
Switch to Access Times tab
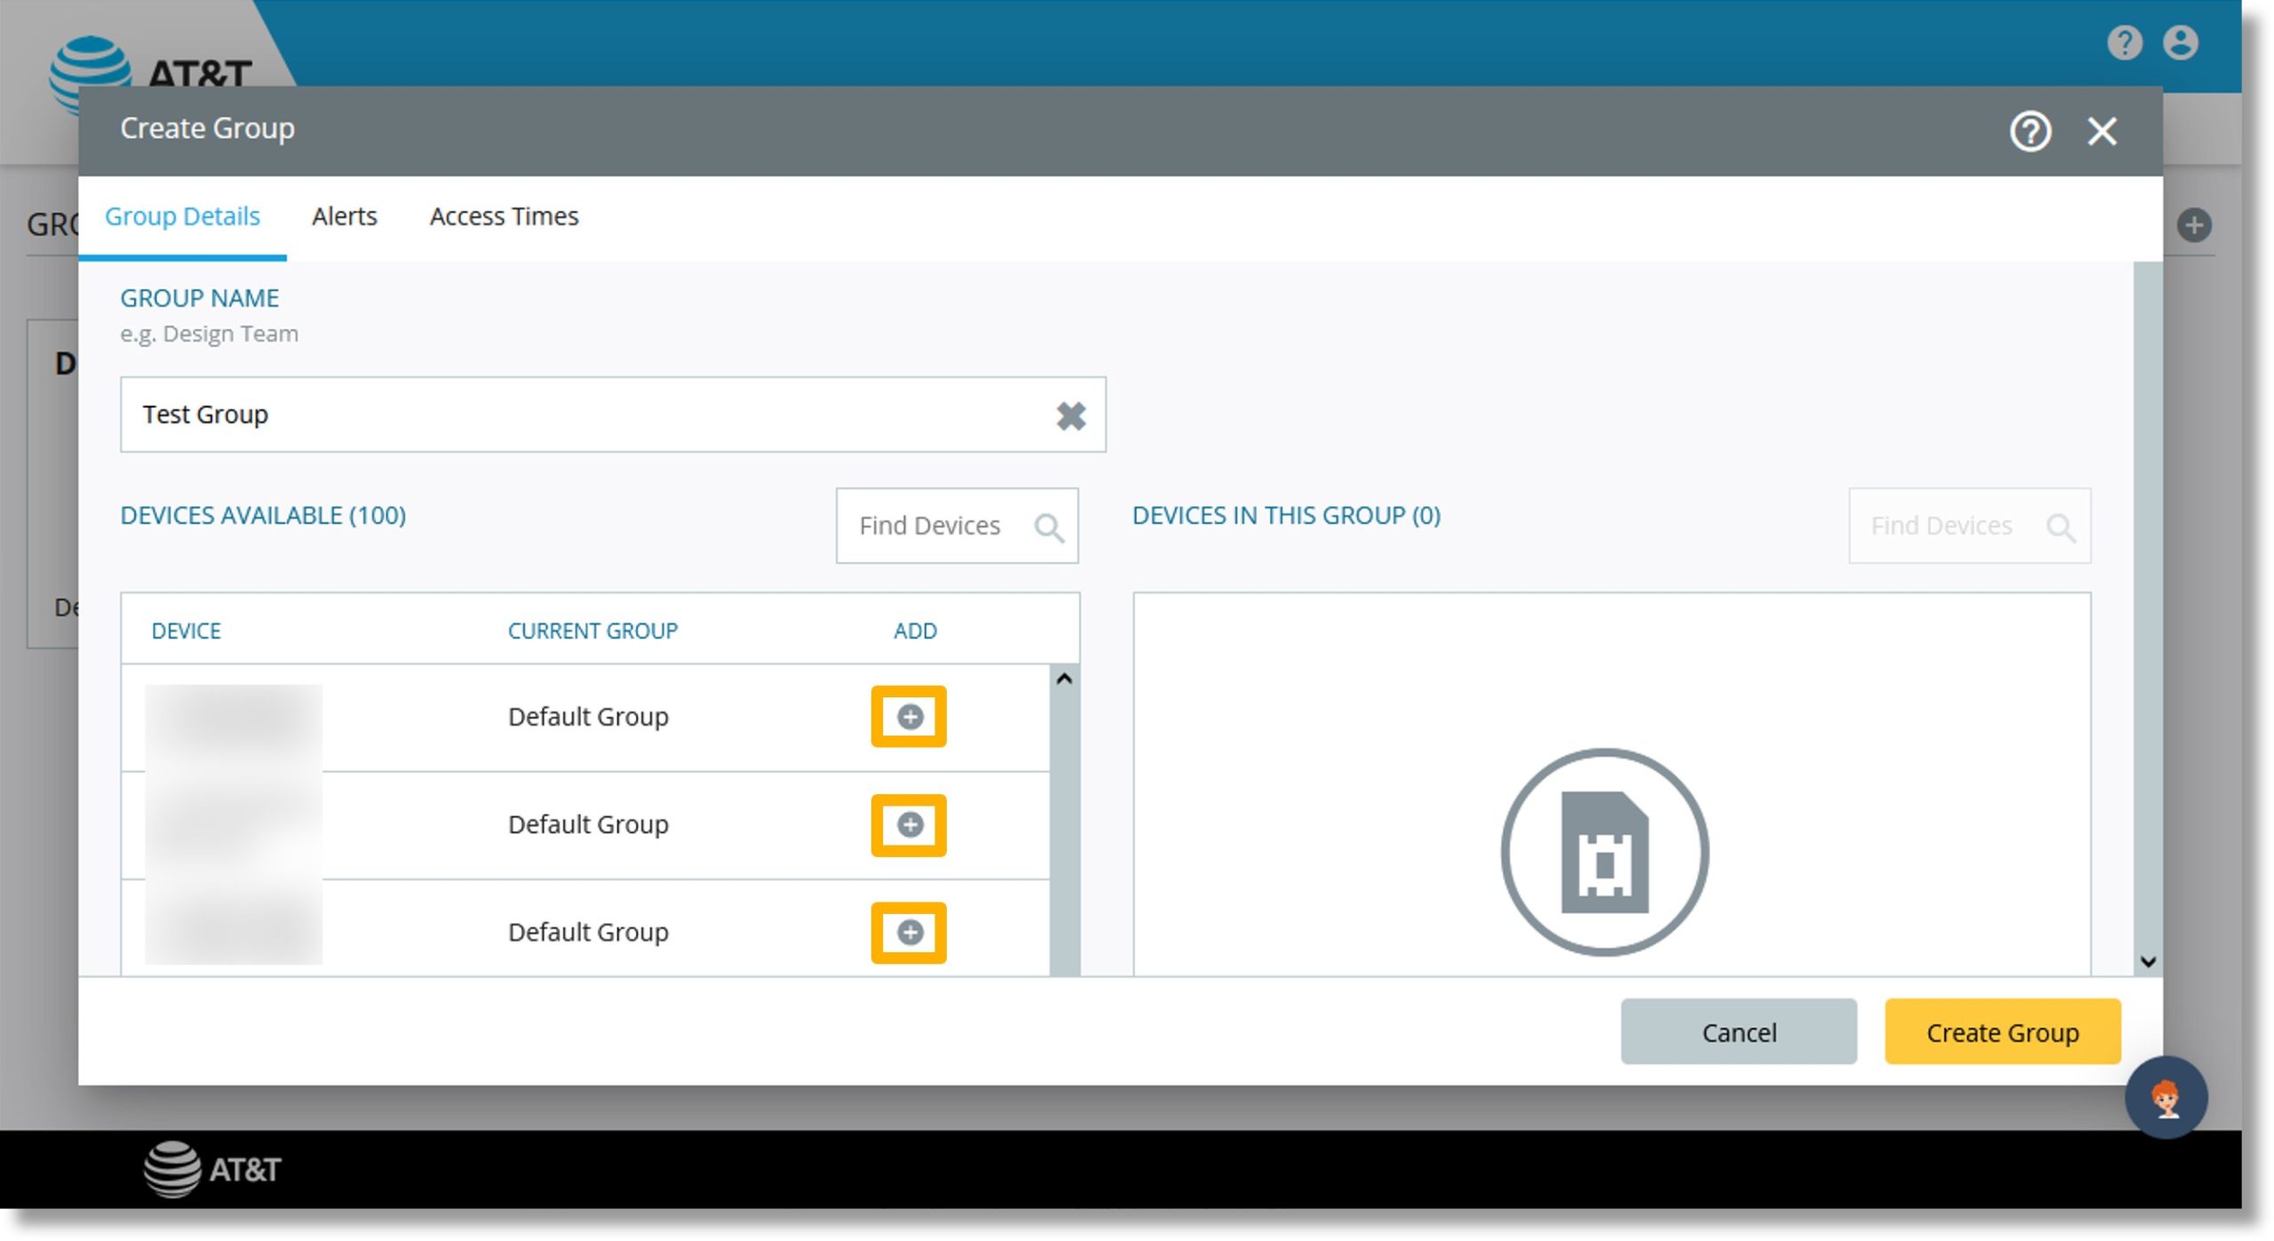503,216
